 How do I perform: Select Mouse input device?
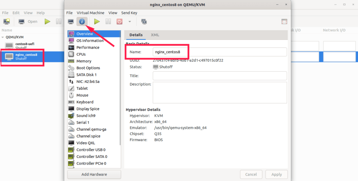[94, 95]
